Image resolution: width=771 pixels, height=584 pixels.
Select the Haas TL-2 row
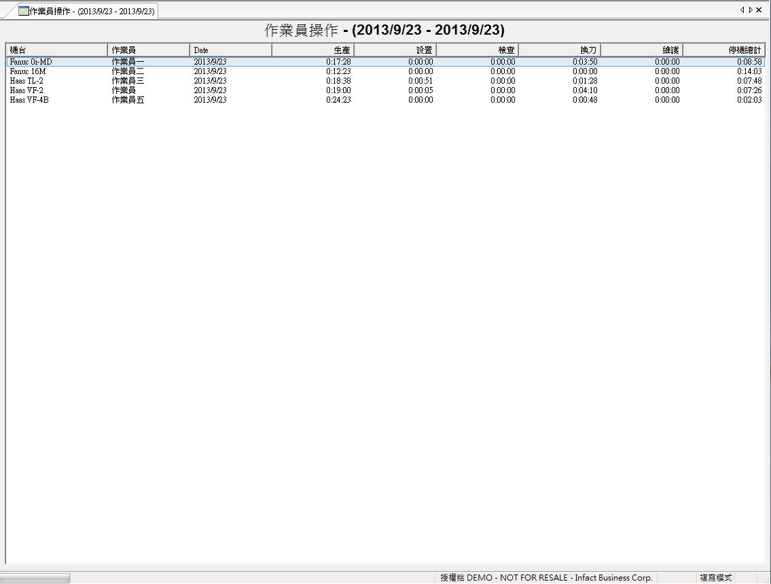click(386, 81)
